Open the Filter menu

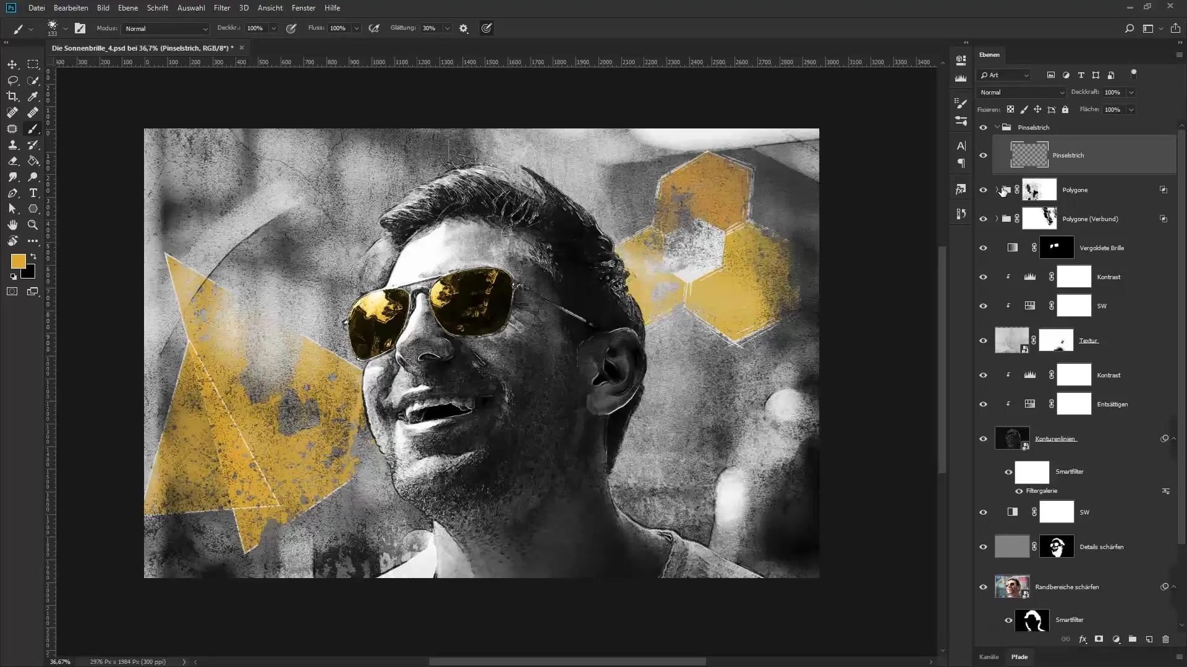(221, 8)
